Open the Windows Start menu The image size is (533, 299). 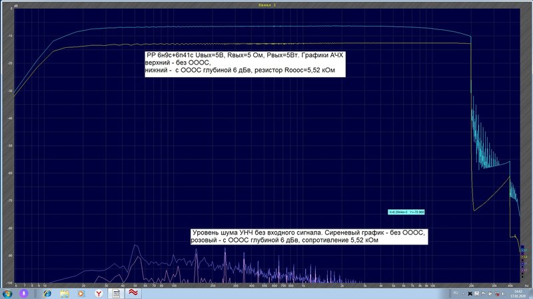pyautogui.click(x=7, y=294)
